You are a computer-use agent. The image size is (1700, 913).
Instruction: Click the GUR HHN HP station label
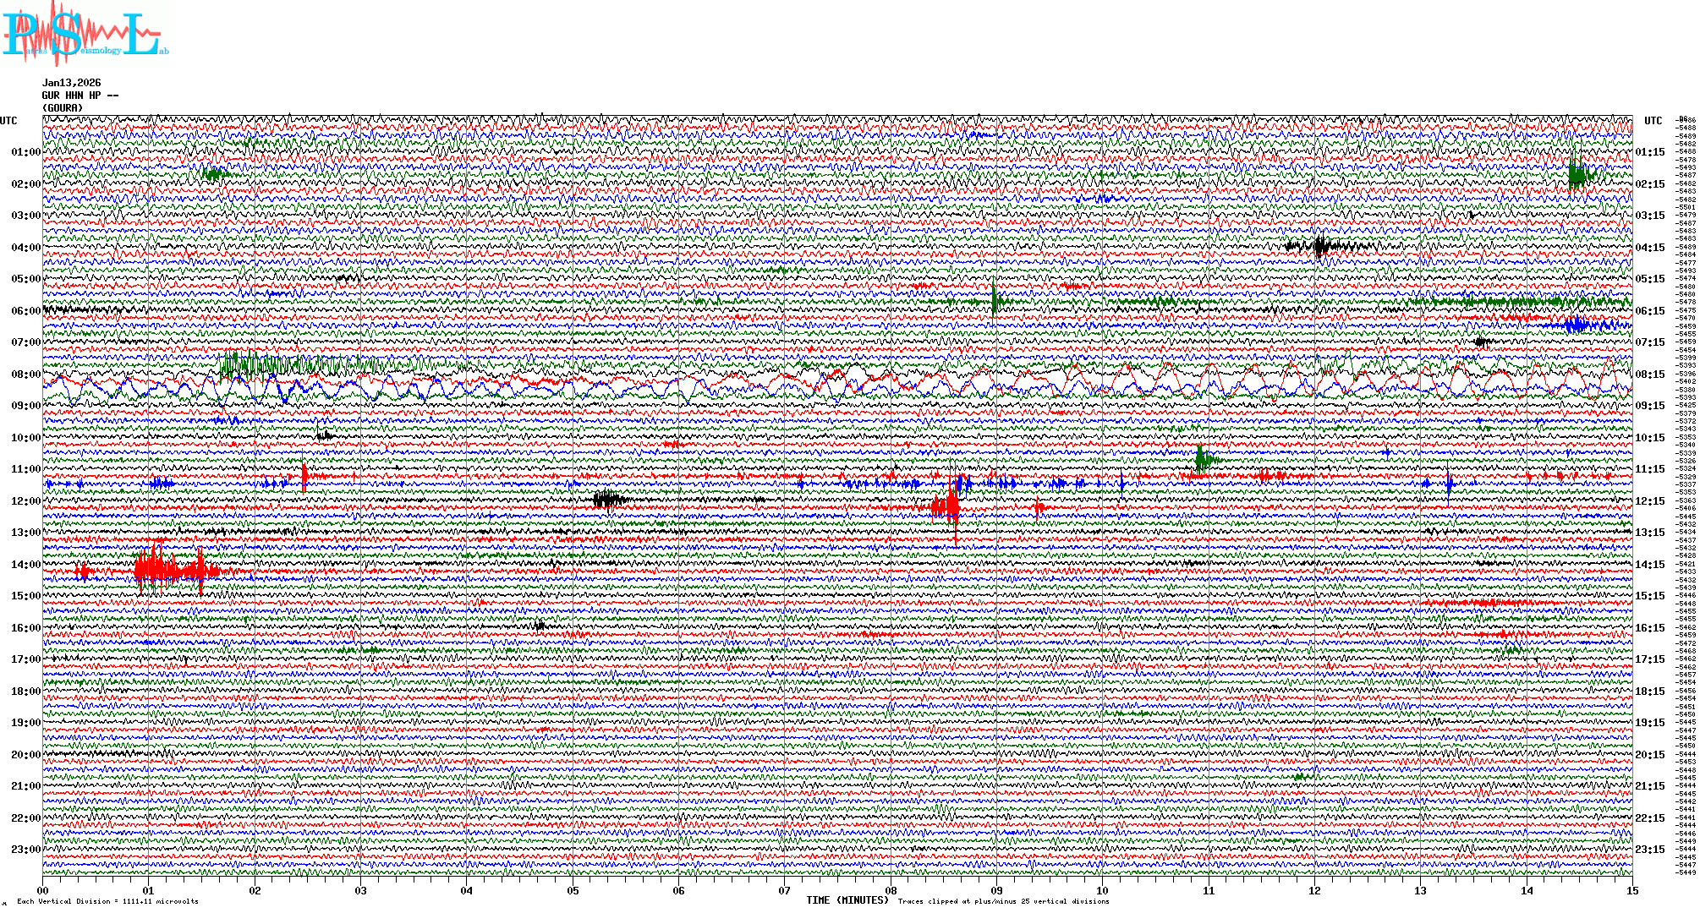point(80,96)
